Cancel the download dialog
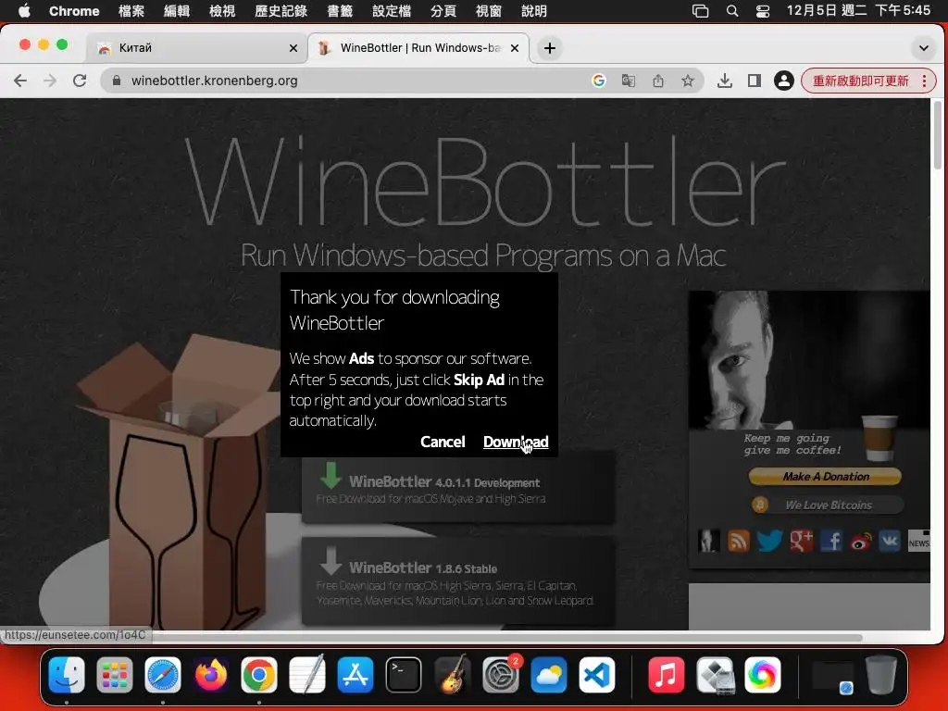This screenshot has width=948, height=711. coord(443,442)
